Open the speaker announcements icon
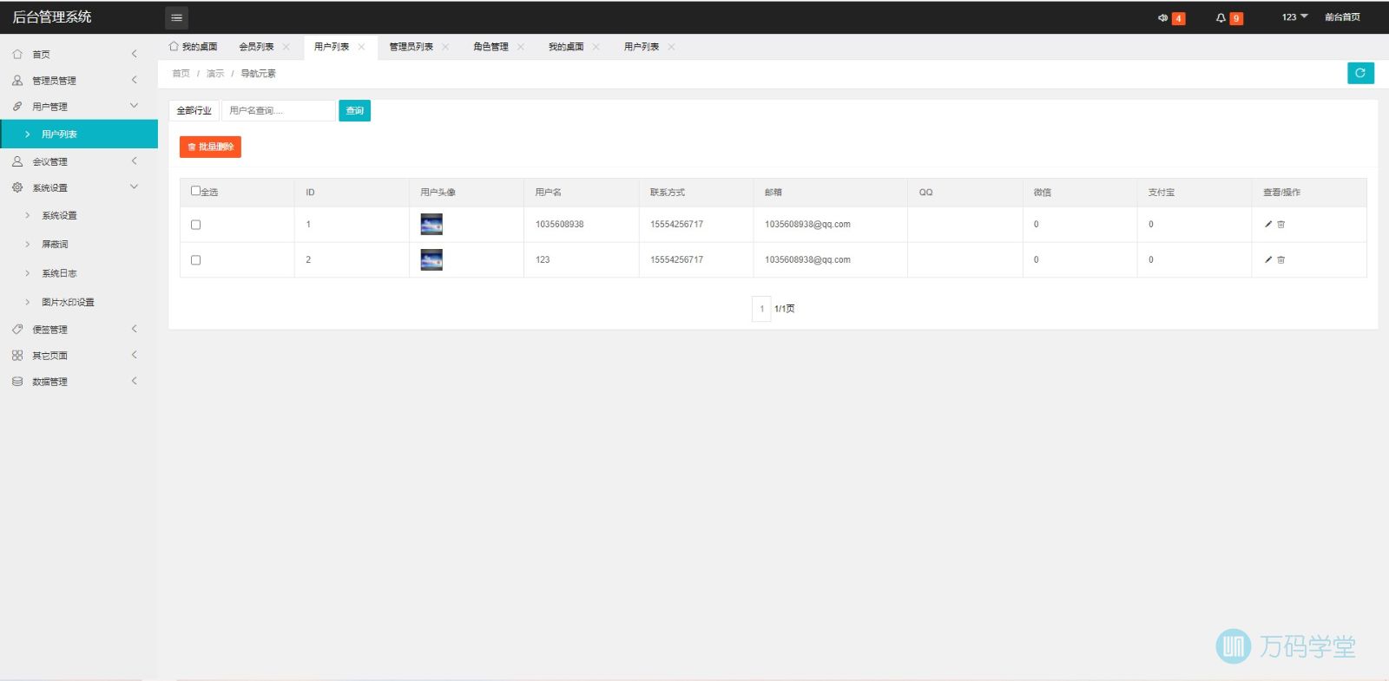 [x=1162, y=17]
